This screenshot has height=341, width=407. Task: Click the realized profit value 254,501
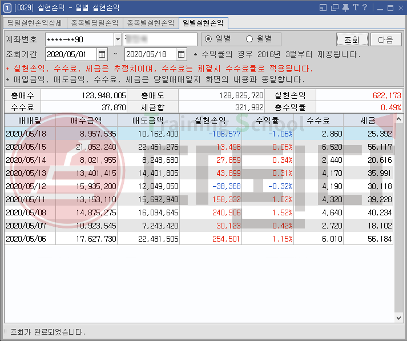227,239
